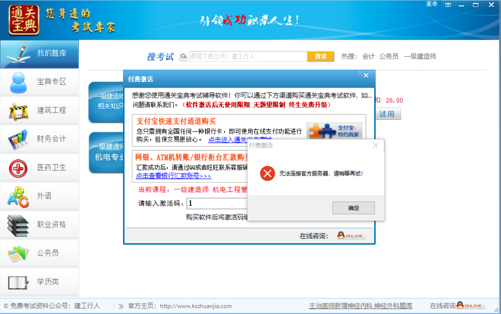The height and width of the screenshot is (314, 501).
Task: Dismiss the error message box via X
Action: tap(376, 145)
